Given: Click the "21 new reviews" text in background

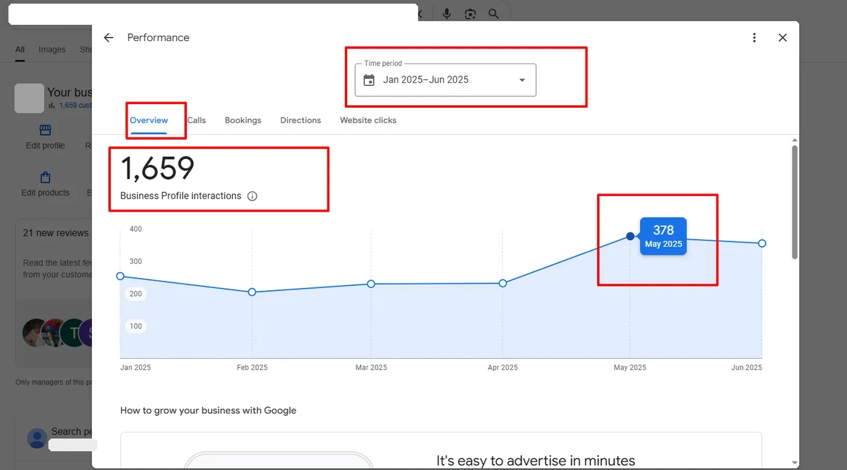Looking at the screenshot, I should pyautogui.click(x=56, y=233).
